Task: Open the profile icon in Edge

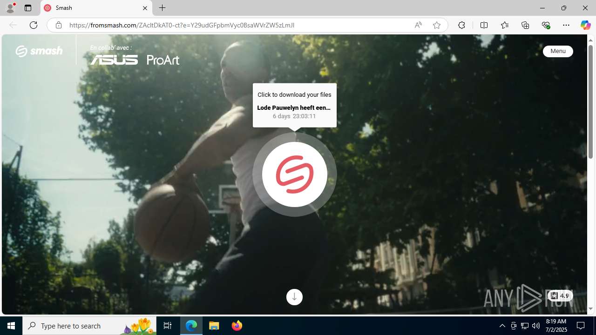Action: (10, 8)
